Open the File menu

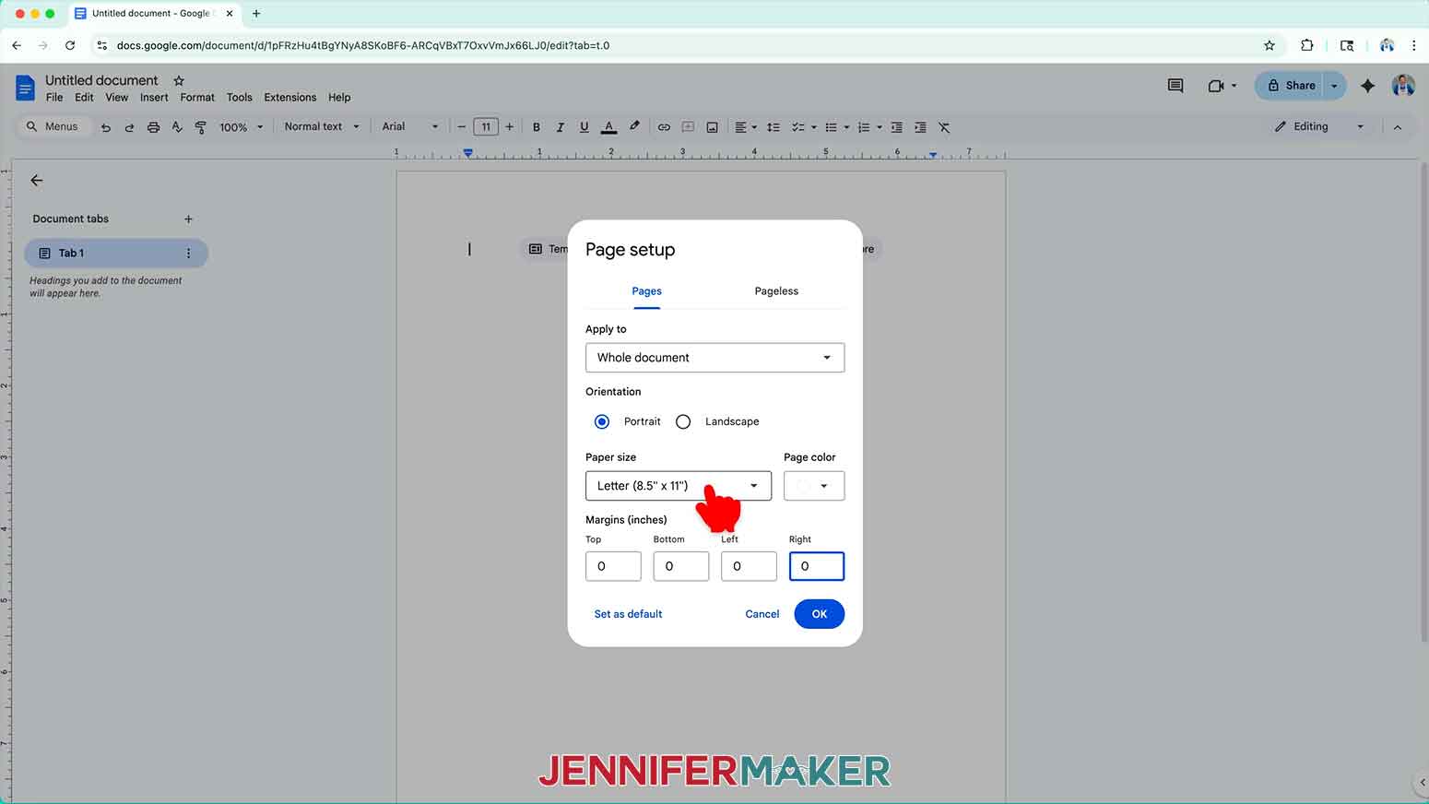coord(54,98)
